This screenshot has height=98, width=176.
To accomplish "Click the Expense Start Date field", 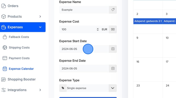I will tap(84, 49).
